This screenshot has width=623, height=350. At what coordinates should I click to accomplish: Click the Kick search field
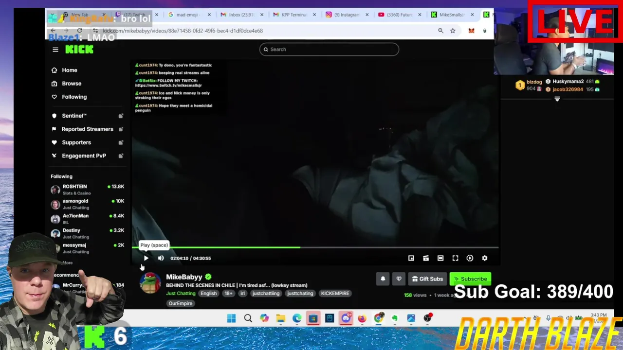point(329,49)
